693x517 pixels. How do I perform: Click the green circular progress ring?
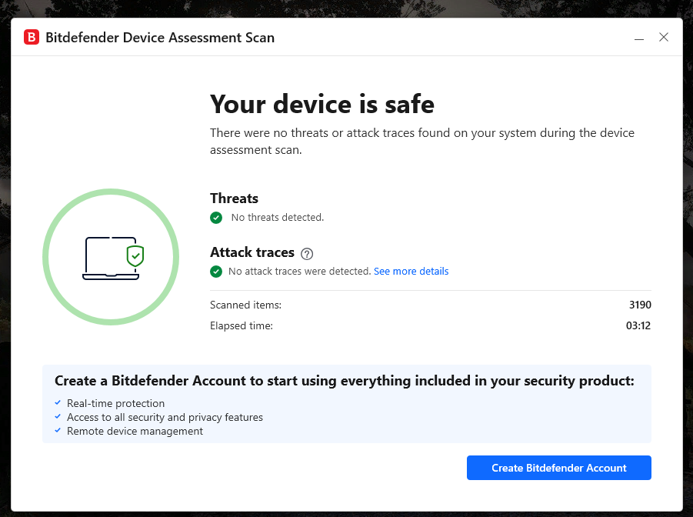[x=111, y=192]
